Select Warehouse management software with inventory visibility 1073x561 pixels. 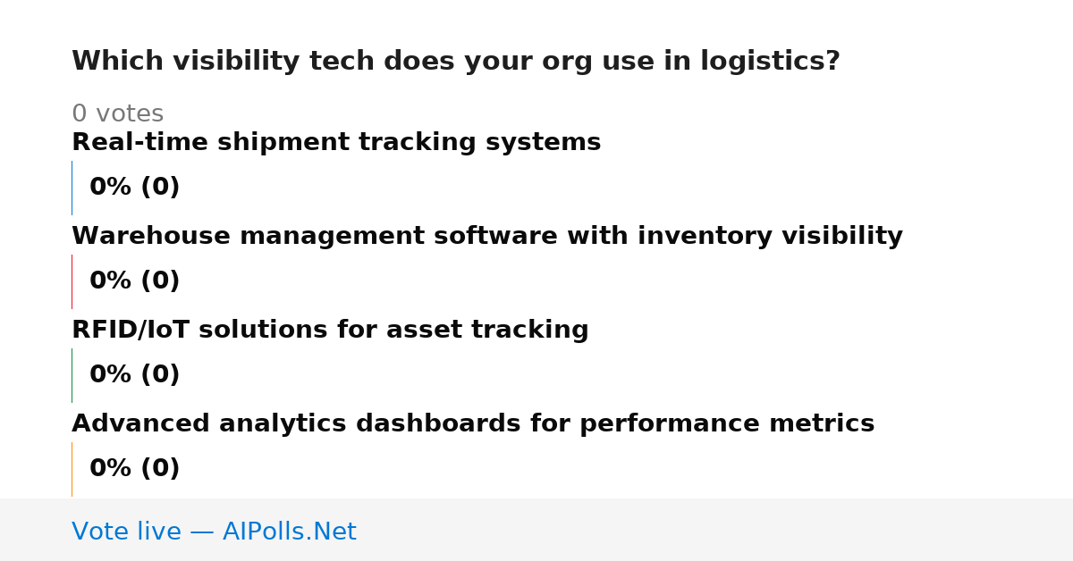(487, 237)
